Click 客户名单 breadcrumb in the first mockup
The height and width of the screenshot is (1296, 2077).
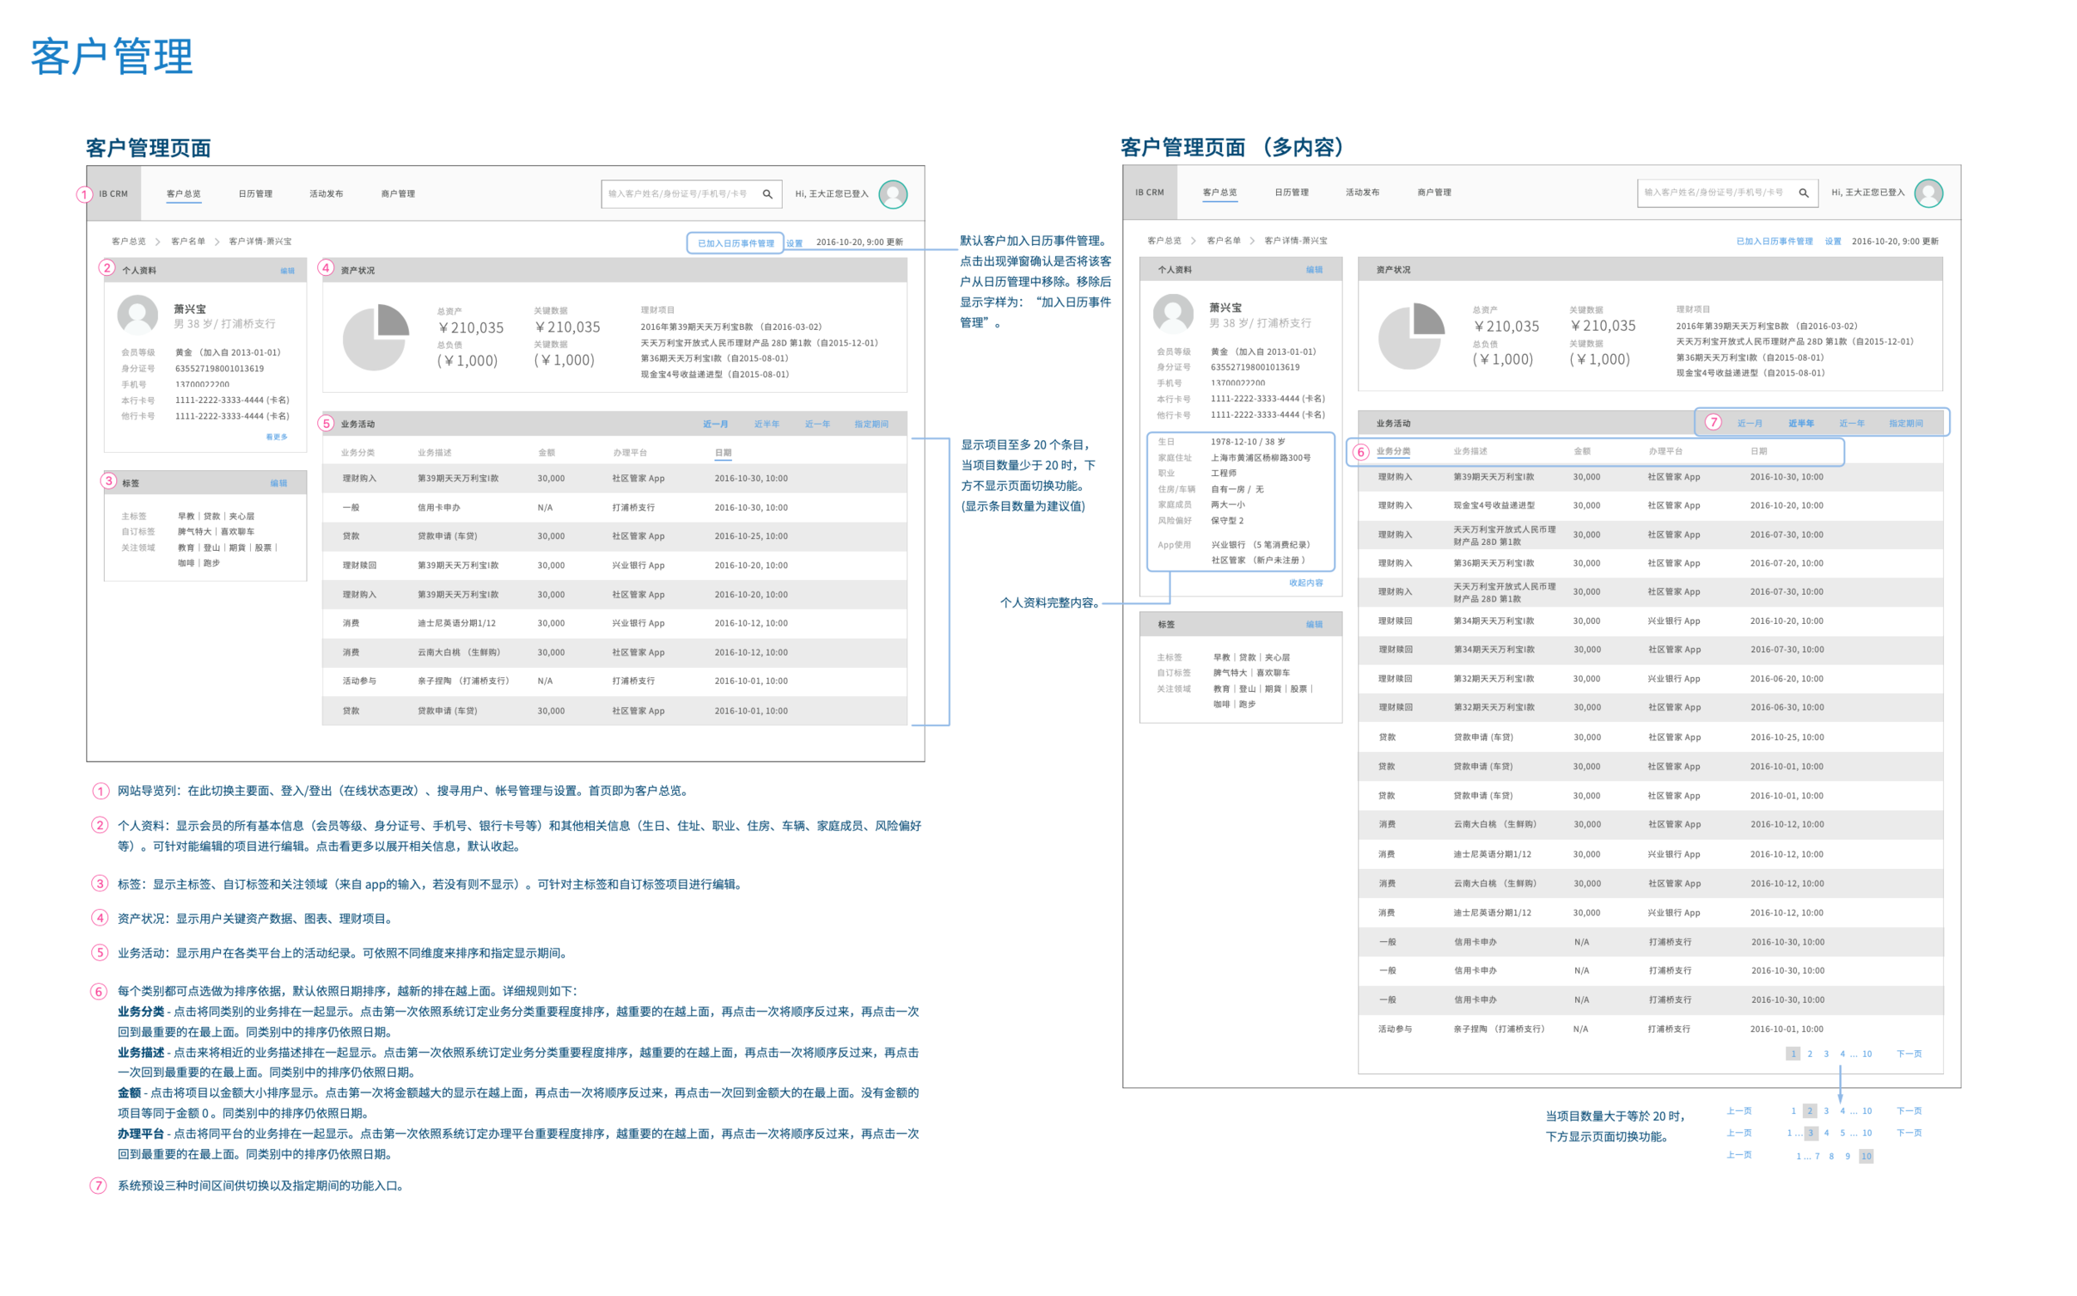tap(189, 242)
